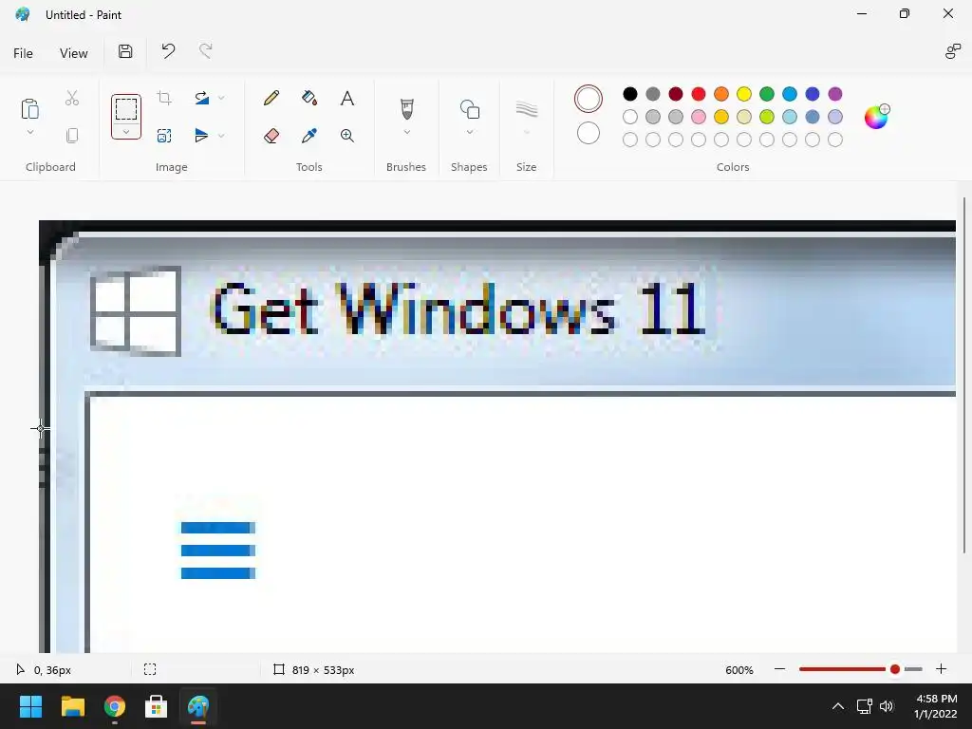
Task: Pick the bright red color swatch
Action: [x=699, y=94]
